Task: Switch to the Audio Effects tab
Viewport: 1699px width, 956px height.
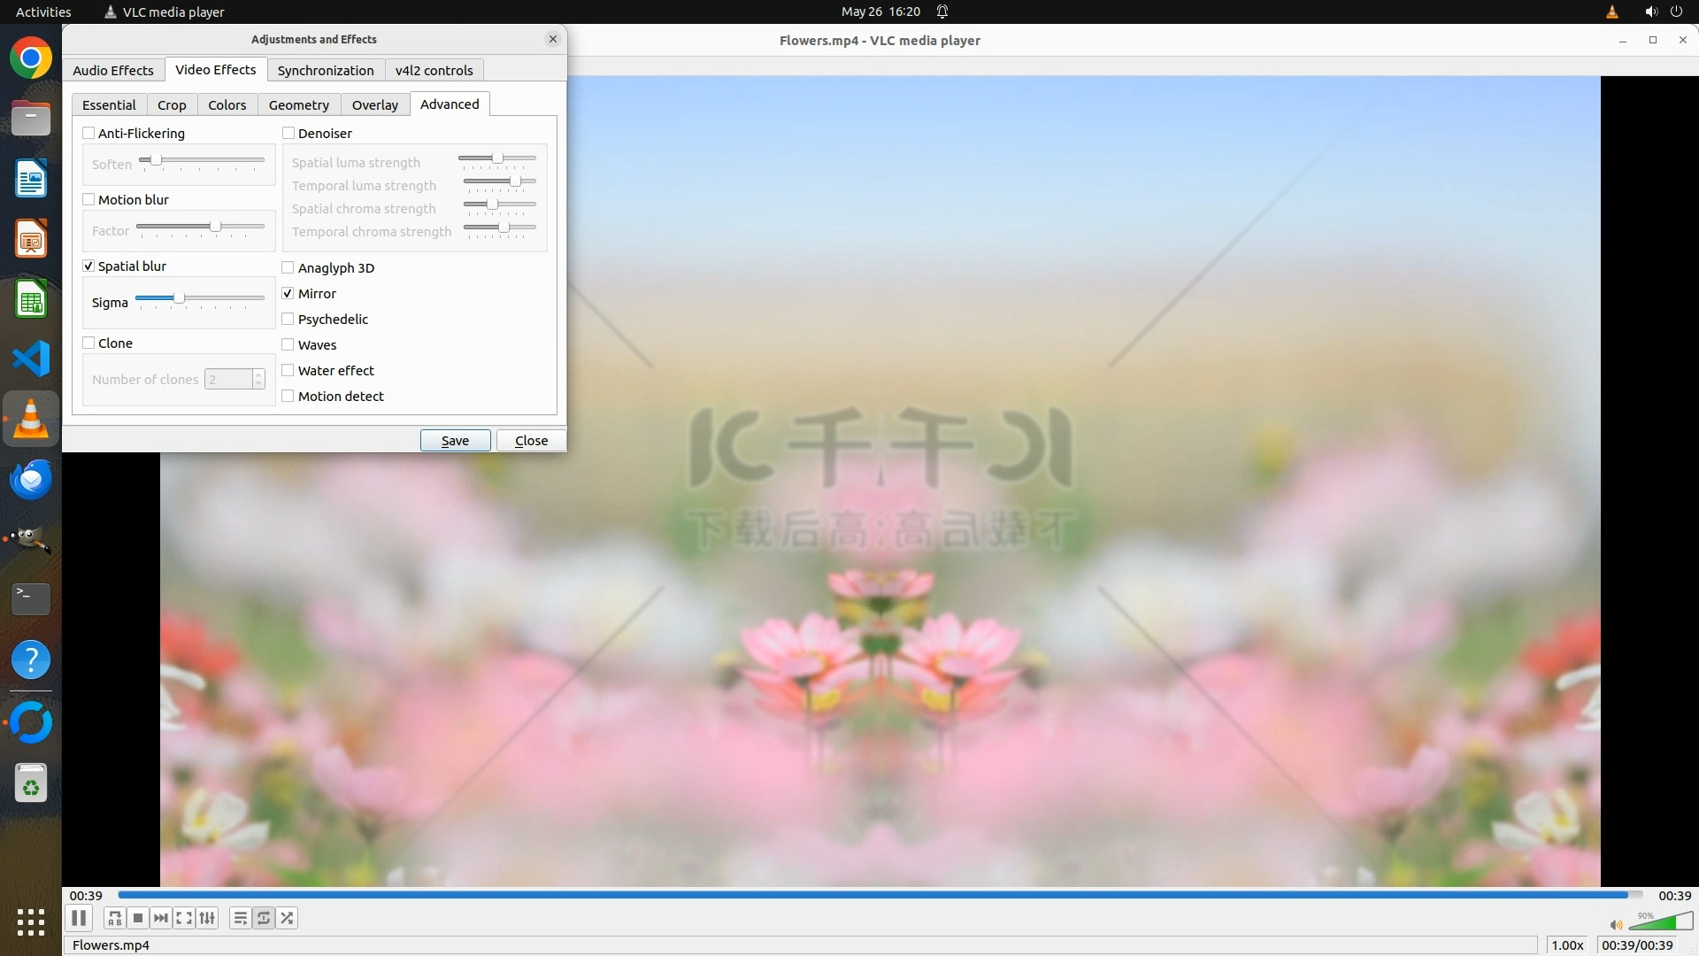Action: point(113,70)
